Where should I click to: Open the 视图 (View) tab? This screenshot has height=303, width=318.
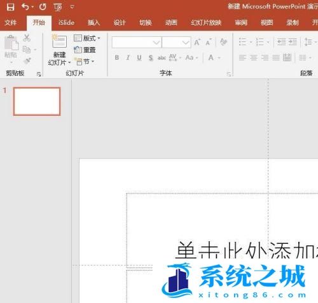(x=266, y=22)
